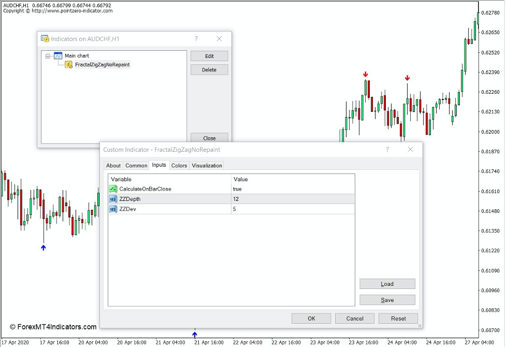The height and width of the screenshot is (347, 506).
Task: Open the Visualization tab
Action: click(207, 165)
